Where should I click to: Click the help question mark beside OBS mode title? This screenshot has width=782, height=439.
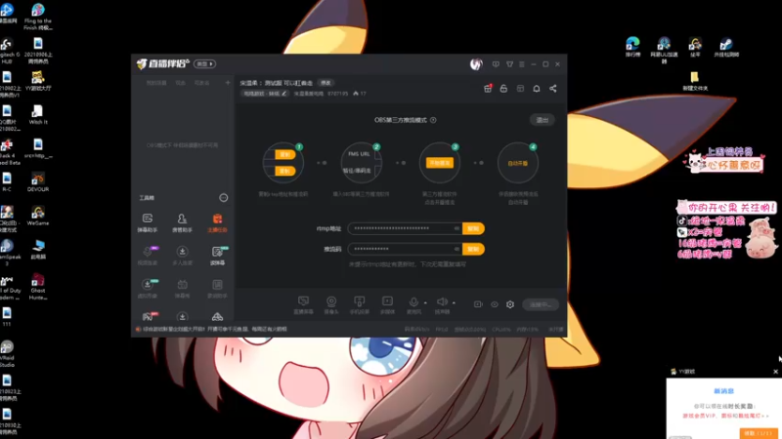point(433,120)
